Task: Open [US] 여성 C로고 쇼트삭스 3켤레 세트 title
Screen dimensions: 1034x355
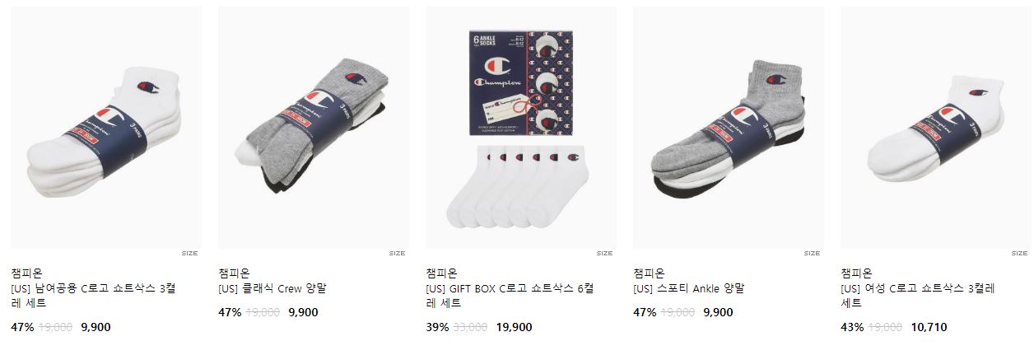Action: click(x=918, y=296)
